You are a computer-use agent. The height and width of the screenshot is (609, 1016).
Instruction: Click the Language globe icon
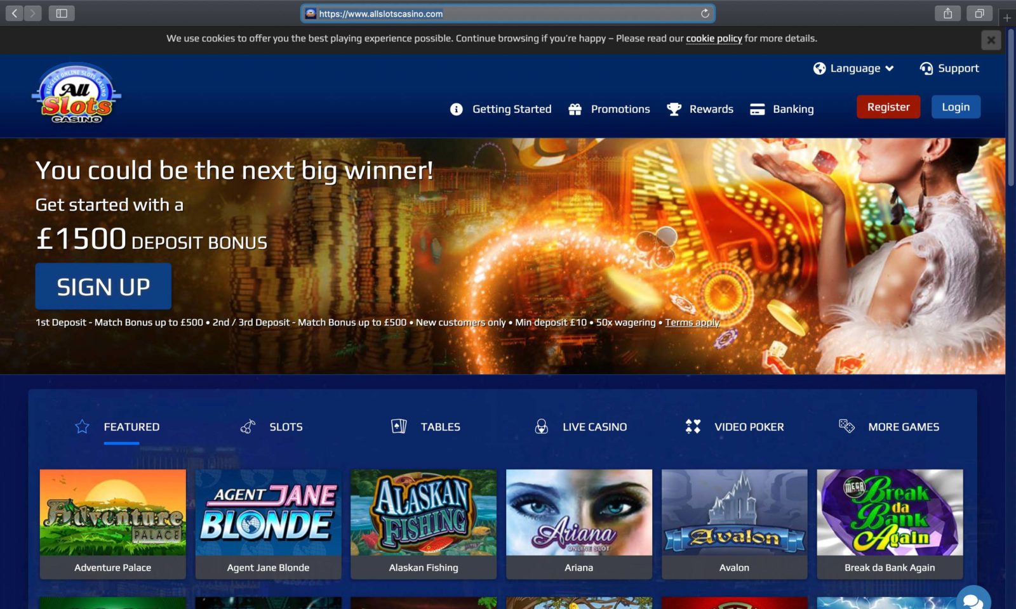819,68
